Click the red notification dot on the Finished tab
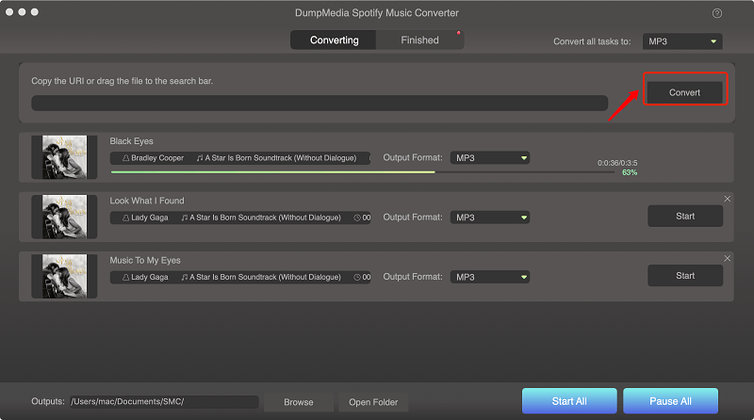Viewport: 754px width, 420px height. (458, 33)
